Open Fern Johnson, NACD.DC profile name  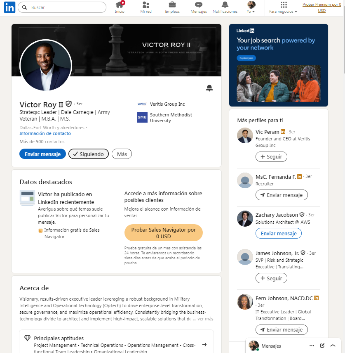click(284, 298)
